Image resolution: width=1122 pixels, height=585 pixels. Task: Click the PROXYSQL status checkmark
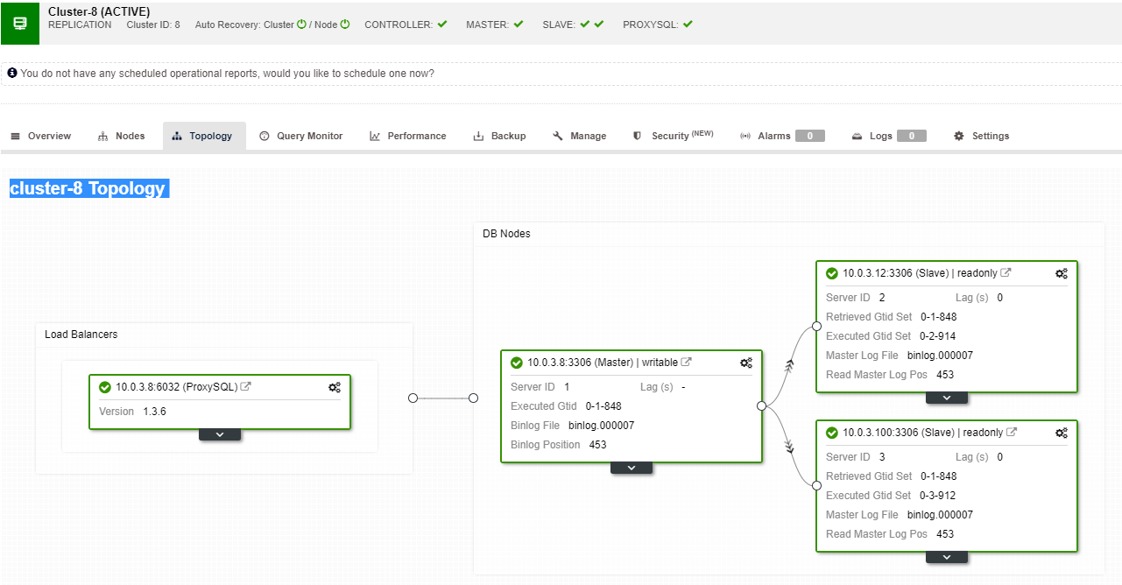pyautogui.click(x=688, y=25)
